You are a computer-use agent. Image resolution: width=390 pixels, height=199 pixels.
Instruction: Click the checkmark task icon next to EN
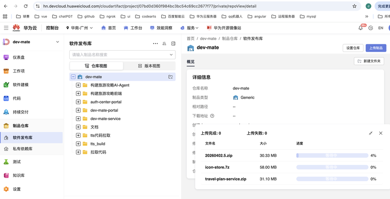370,28
